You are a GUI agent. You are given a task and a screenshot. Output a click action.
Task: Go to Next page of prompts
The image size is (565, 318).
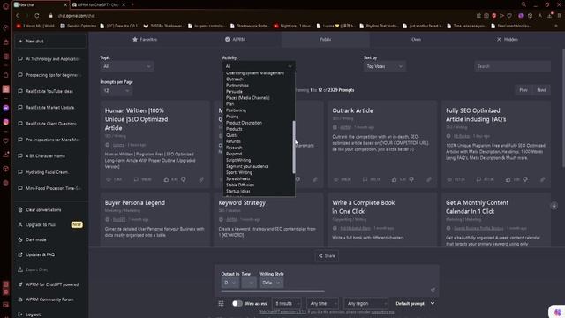click(x=541, y=90)
